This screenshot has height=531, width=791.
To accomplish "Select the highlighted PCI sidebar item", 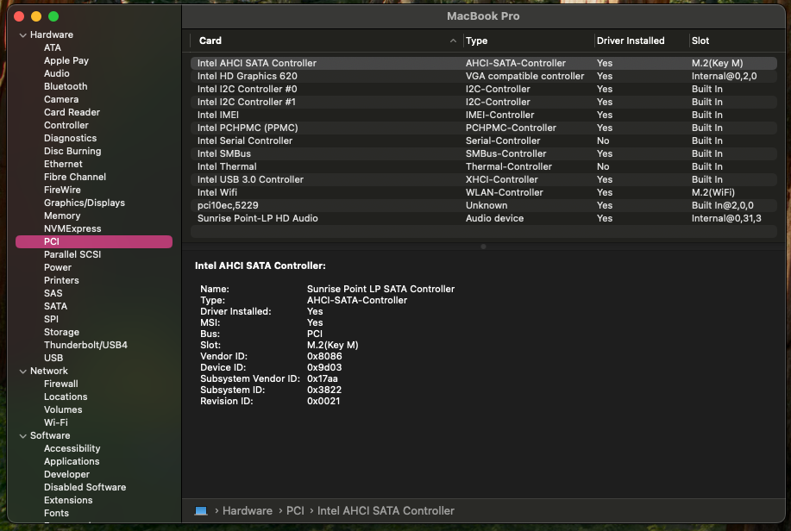I will click(94, 241).
